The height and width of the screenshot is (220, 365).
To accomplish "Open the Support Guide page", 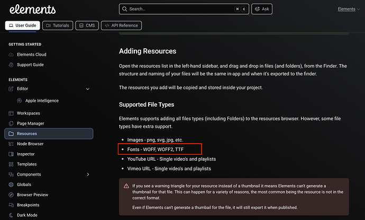I will click(x=30, y=65).
